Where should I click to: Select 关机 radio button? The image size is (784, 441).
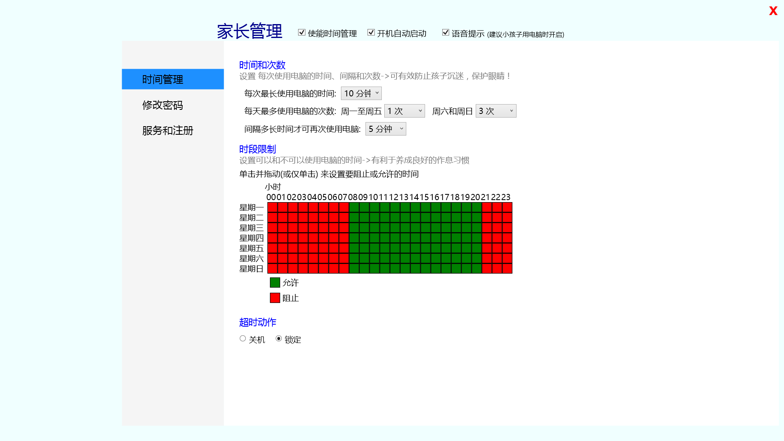click(243, 339)
